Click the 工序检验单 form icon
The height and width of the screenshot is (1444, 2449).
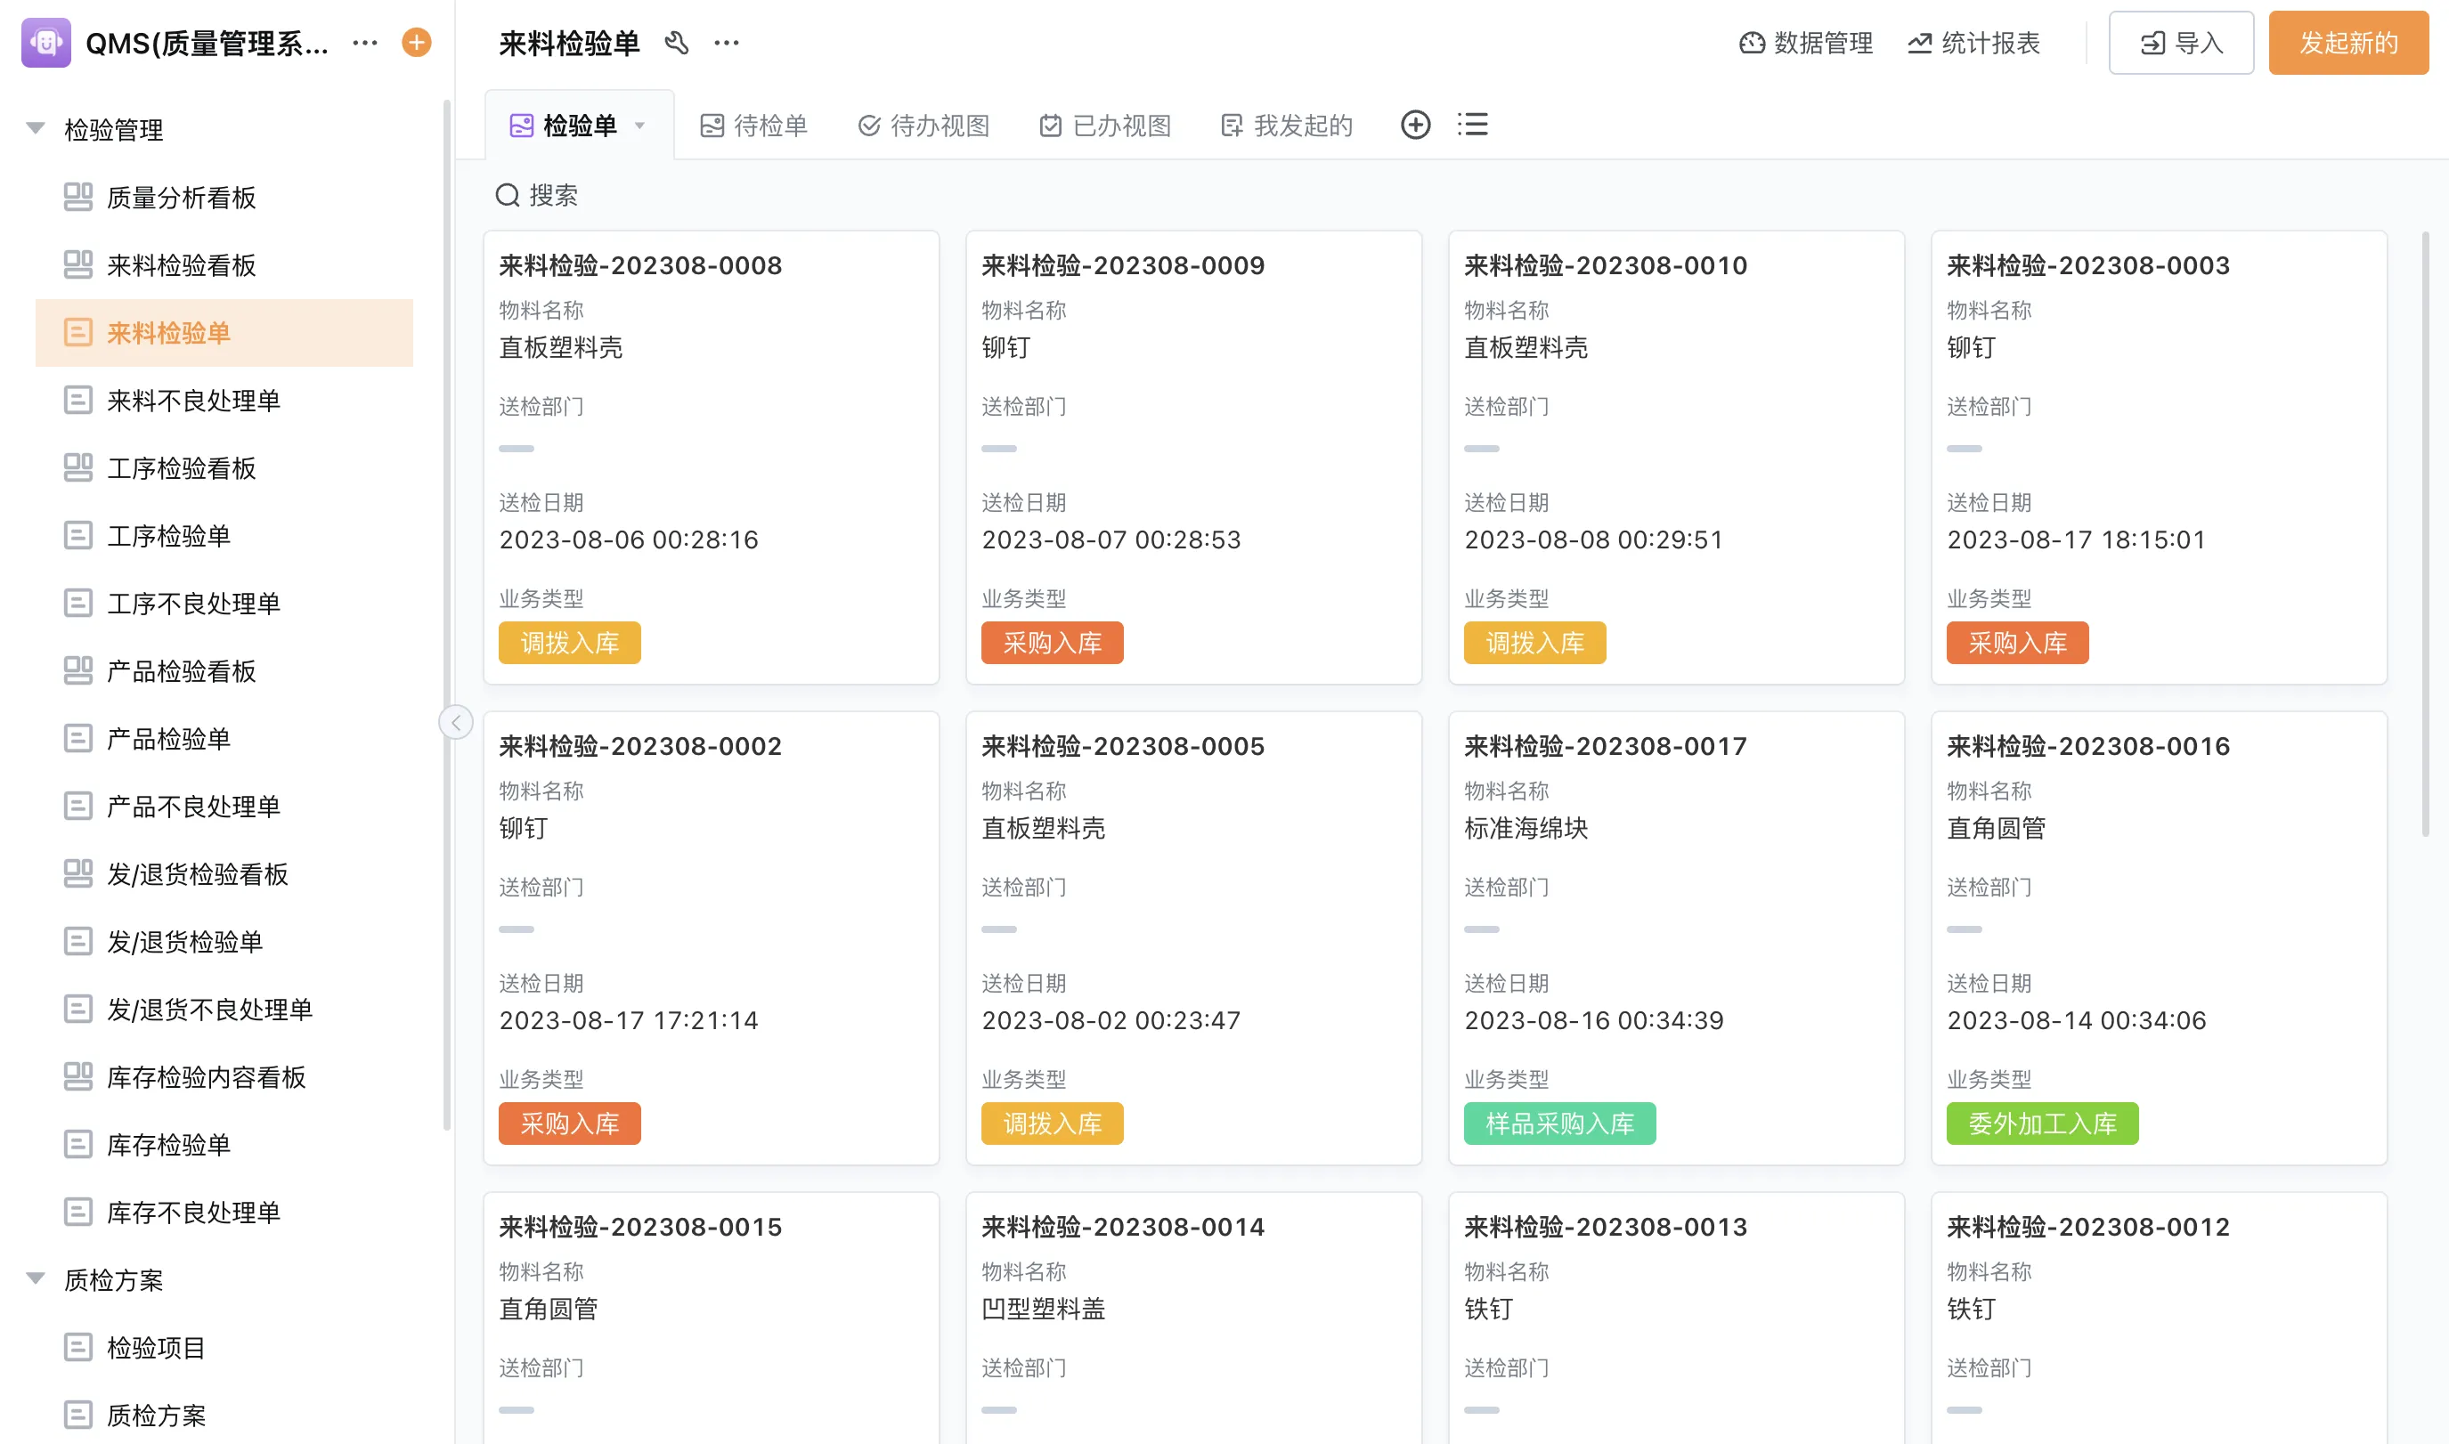(77, 535)
